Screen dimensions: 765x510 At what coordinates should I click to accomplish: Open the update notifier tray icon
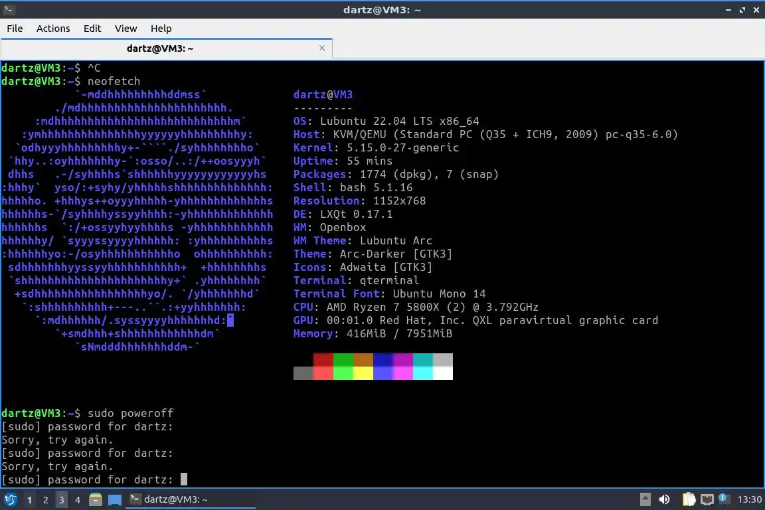(x=724, y=498)
